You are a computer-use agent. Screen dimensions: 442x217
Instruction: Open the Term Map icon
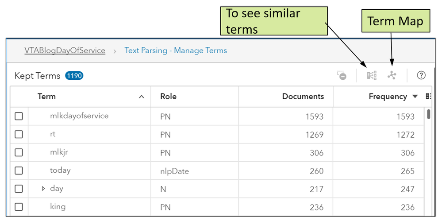coord(392,75)
